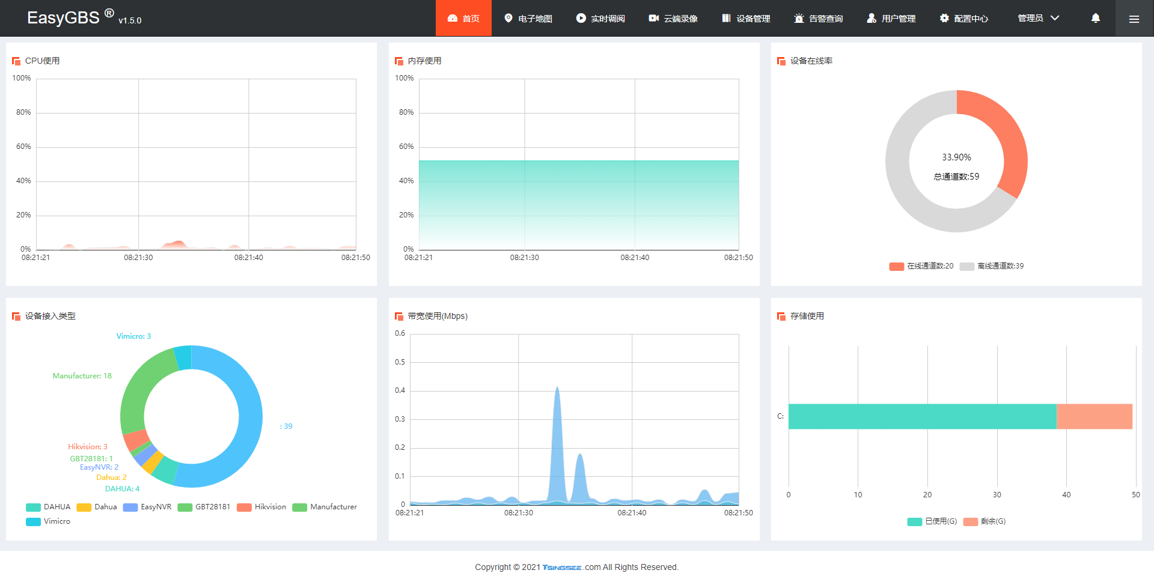The width and height of the screenshot is (1154, 582).
Task: Open the Tsingsee website link in footer
Action: tap(562, 568)
